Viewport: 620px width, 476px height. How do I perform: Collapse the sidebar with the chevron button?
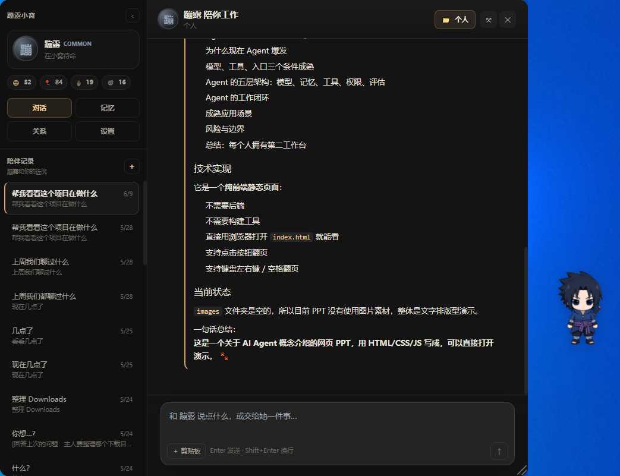[x=133, y=16]
